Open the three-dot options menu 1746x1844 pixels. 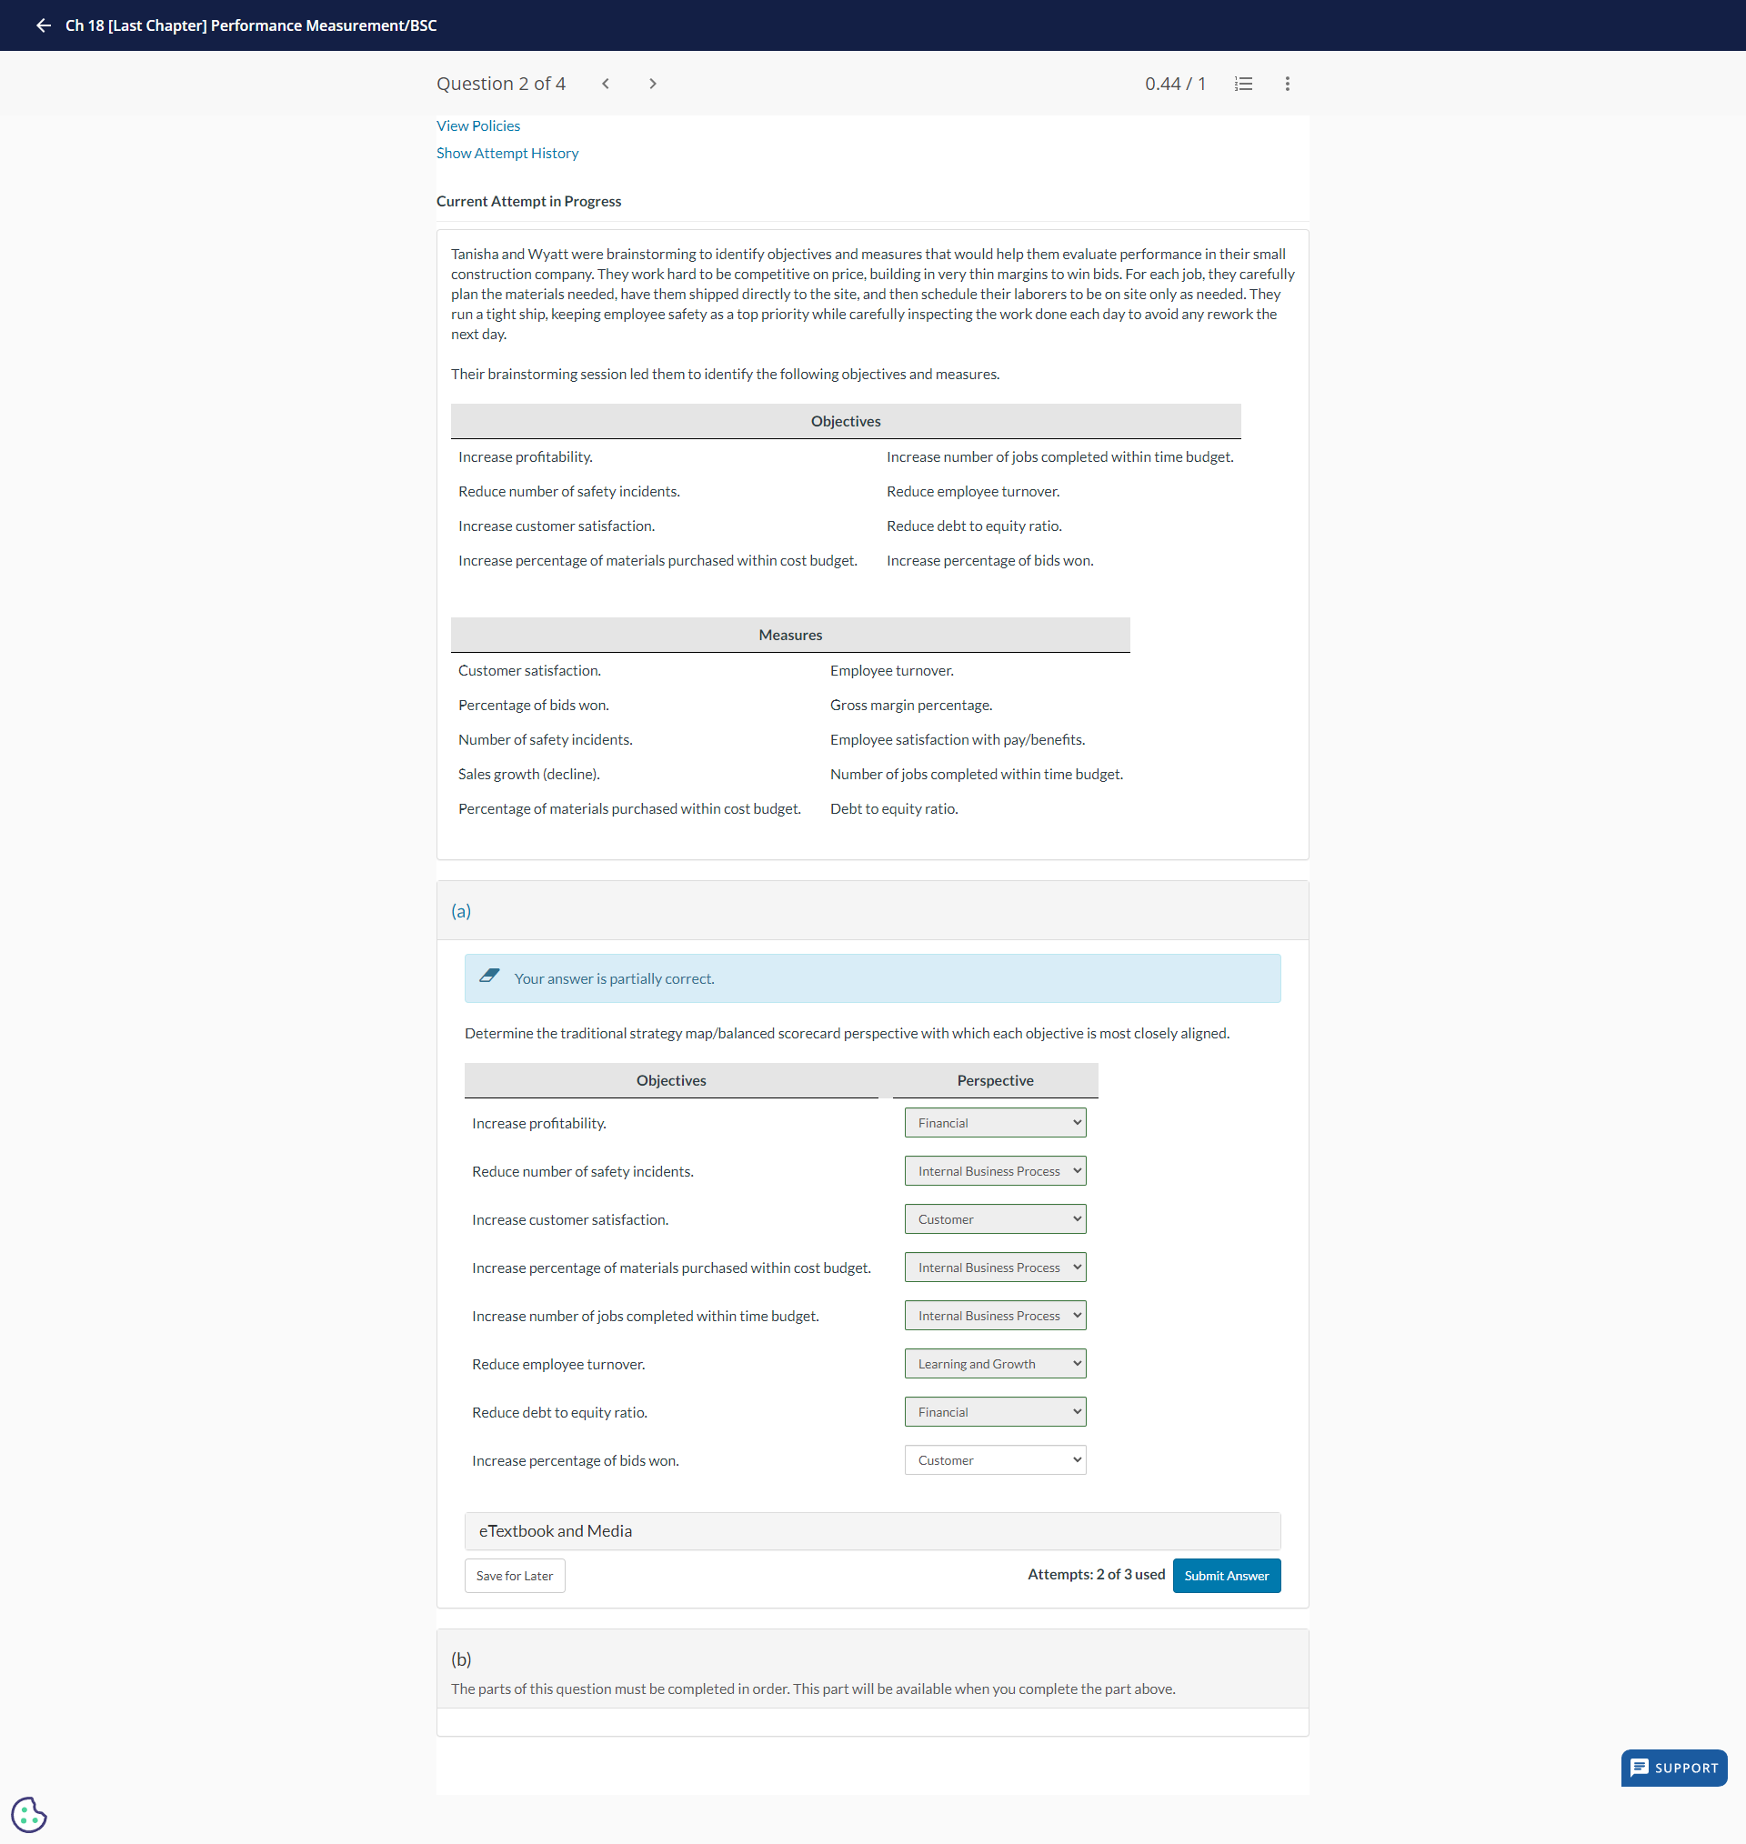(x=1287, y=84)
